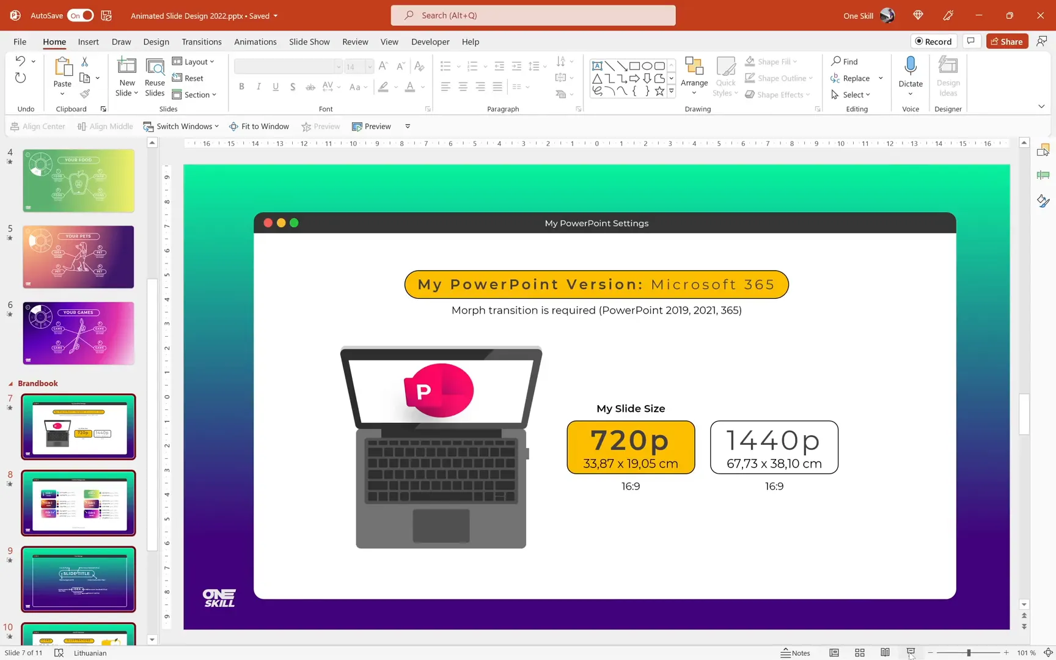The width and height of the screenshot is (1056, 660).
Task: Open the Section dropdown
Action: 194,95
